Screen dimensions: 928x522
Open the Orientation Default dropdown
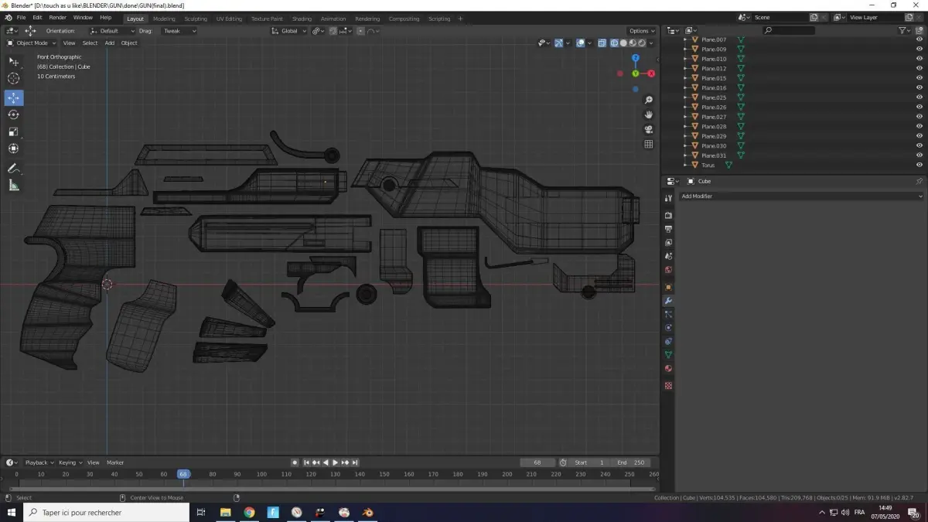[x=113, y=31]
